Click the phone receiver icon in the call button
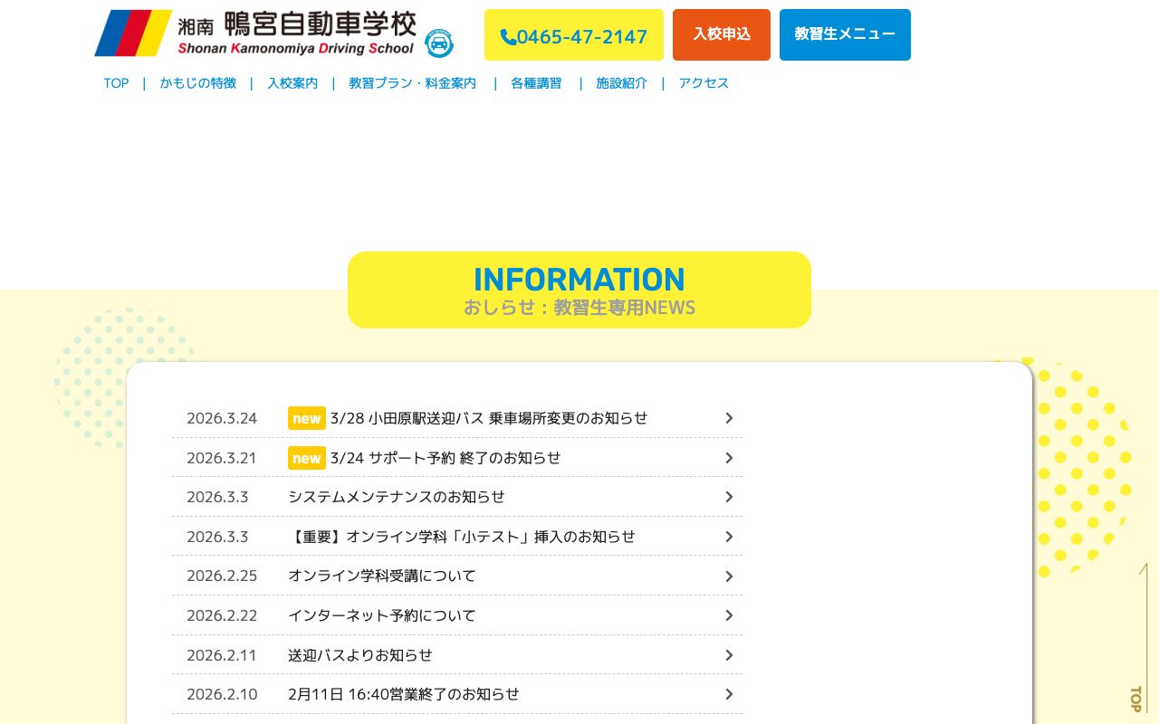Screen dimensions: 1159x724 (509, 36)
